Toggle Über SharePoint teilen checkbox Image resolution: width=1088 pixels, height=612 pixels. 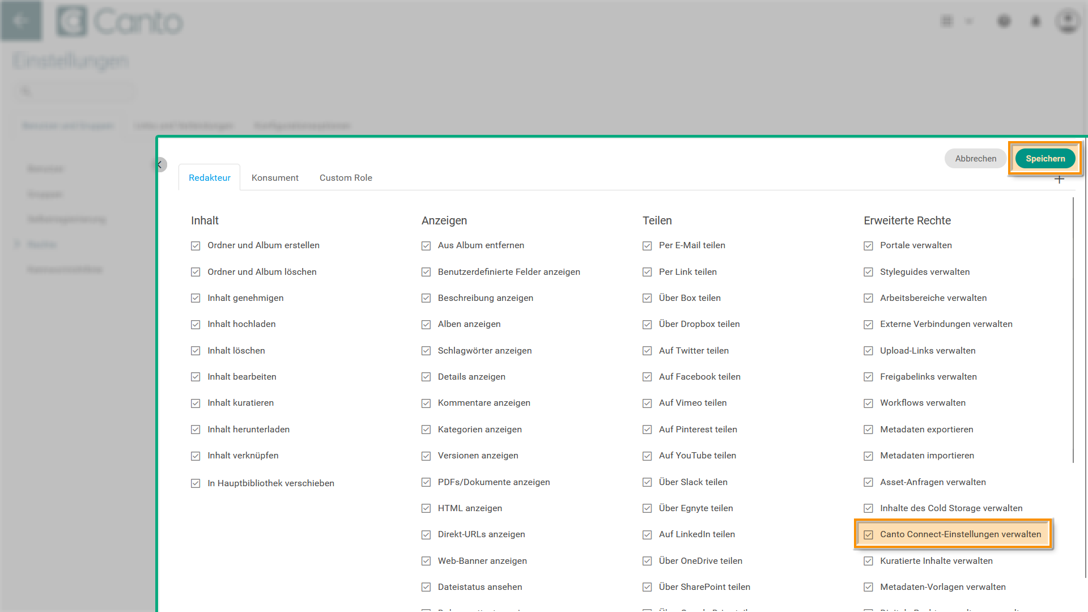(x=647, y=588)
